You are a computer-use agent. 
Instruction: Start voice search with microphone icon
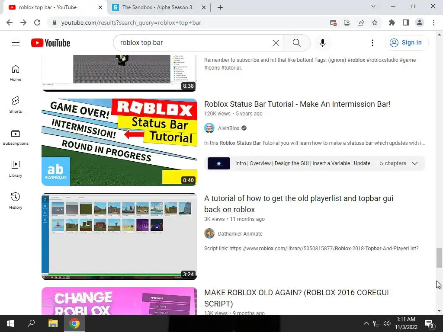coord(322,43)
